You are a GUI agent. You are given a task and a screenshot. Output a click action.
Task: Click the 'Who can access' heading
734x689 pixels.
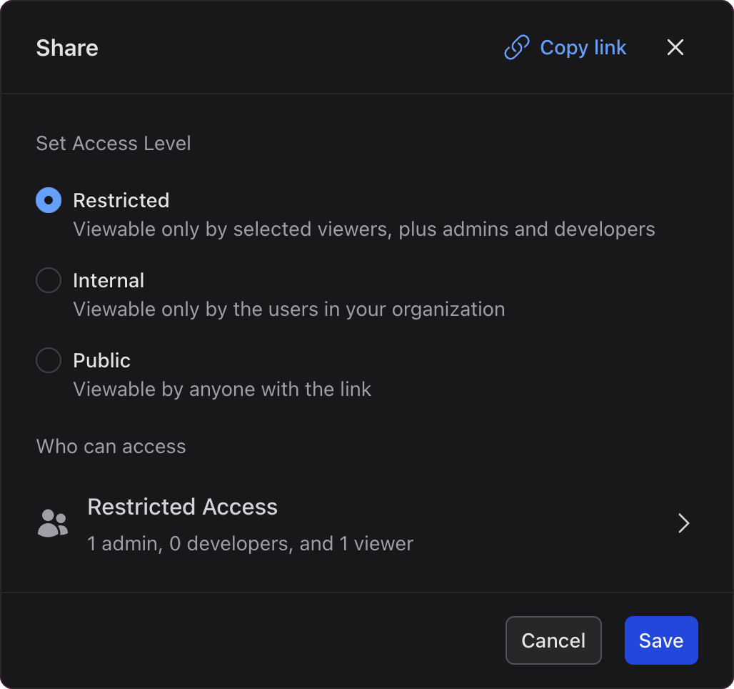(111, 447)
